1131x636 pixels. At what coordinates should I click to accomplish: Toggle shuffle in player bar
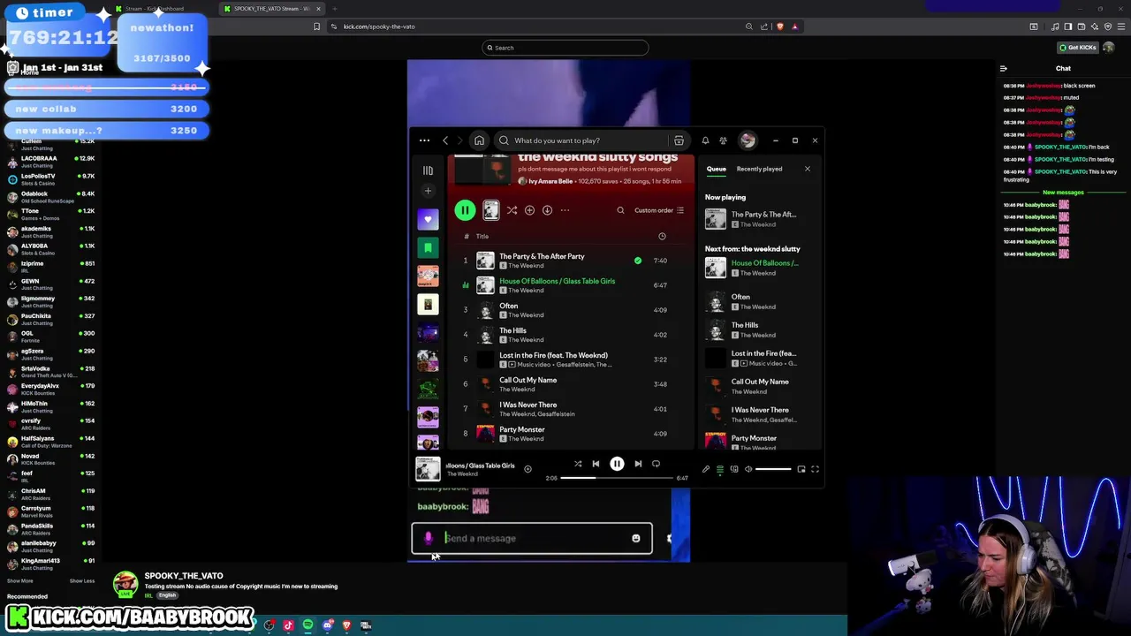(x=578, y=464)
